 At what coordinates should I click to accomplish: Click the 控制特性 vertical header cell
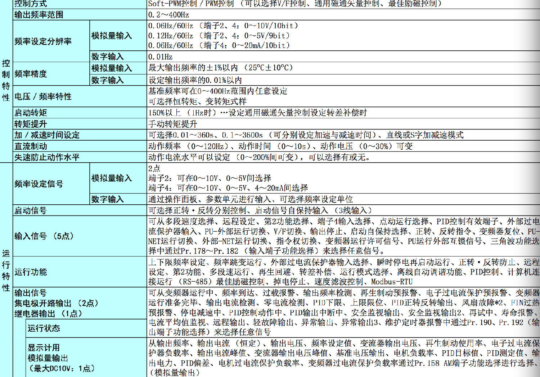(6, 81)
